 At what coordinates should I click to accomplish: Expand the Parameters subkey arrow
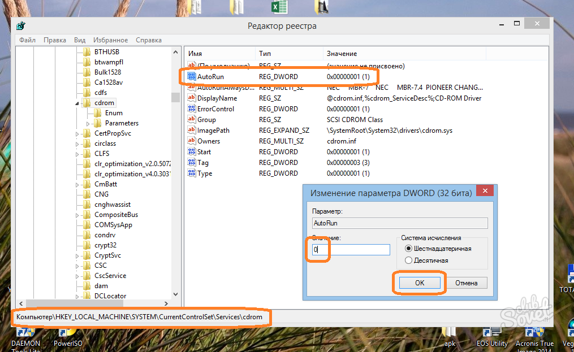[x=88, y=124]
